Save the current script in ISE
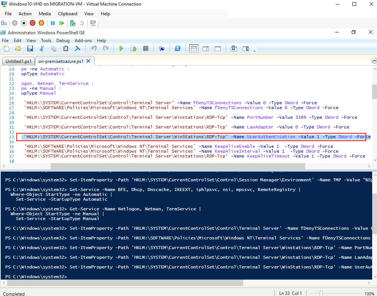 click(x=30, y=48)
